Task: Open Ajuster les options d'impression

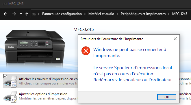Action: pyautogui.click(x=43, y=94)
